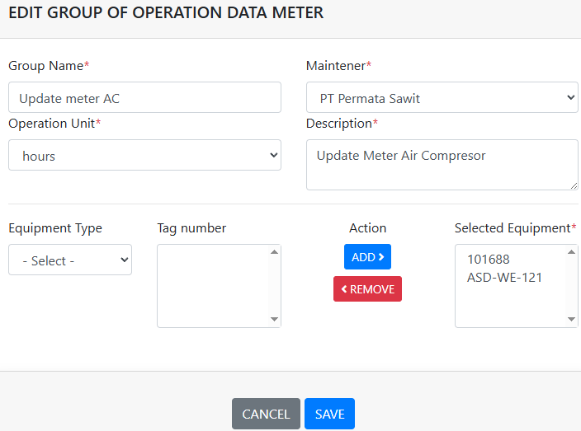The width and height of the screenshot is (581, 431).
Task: Click inside the Description text area
Action: pos(442,165)
